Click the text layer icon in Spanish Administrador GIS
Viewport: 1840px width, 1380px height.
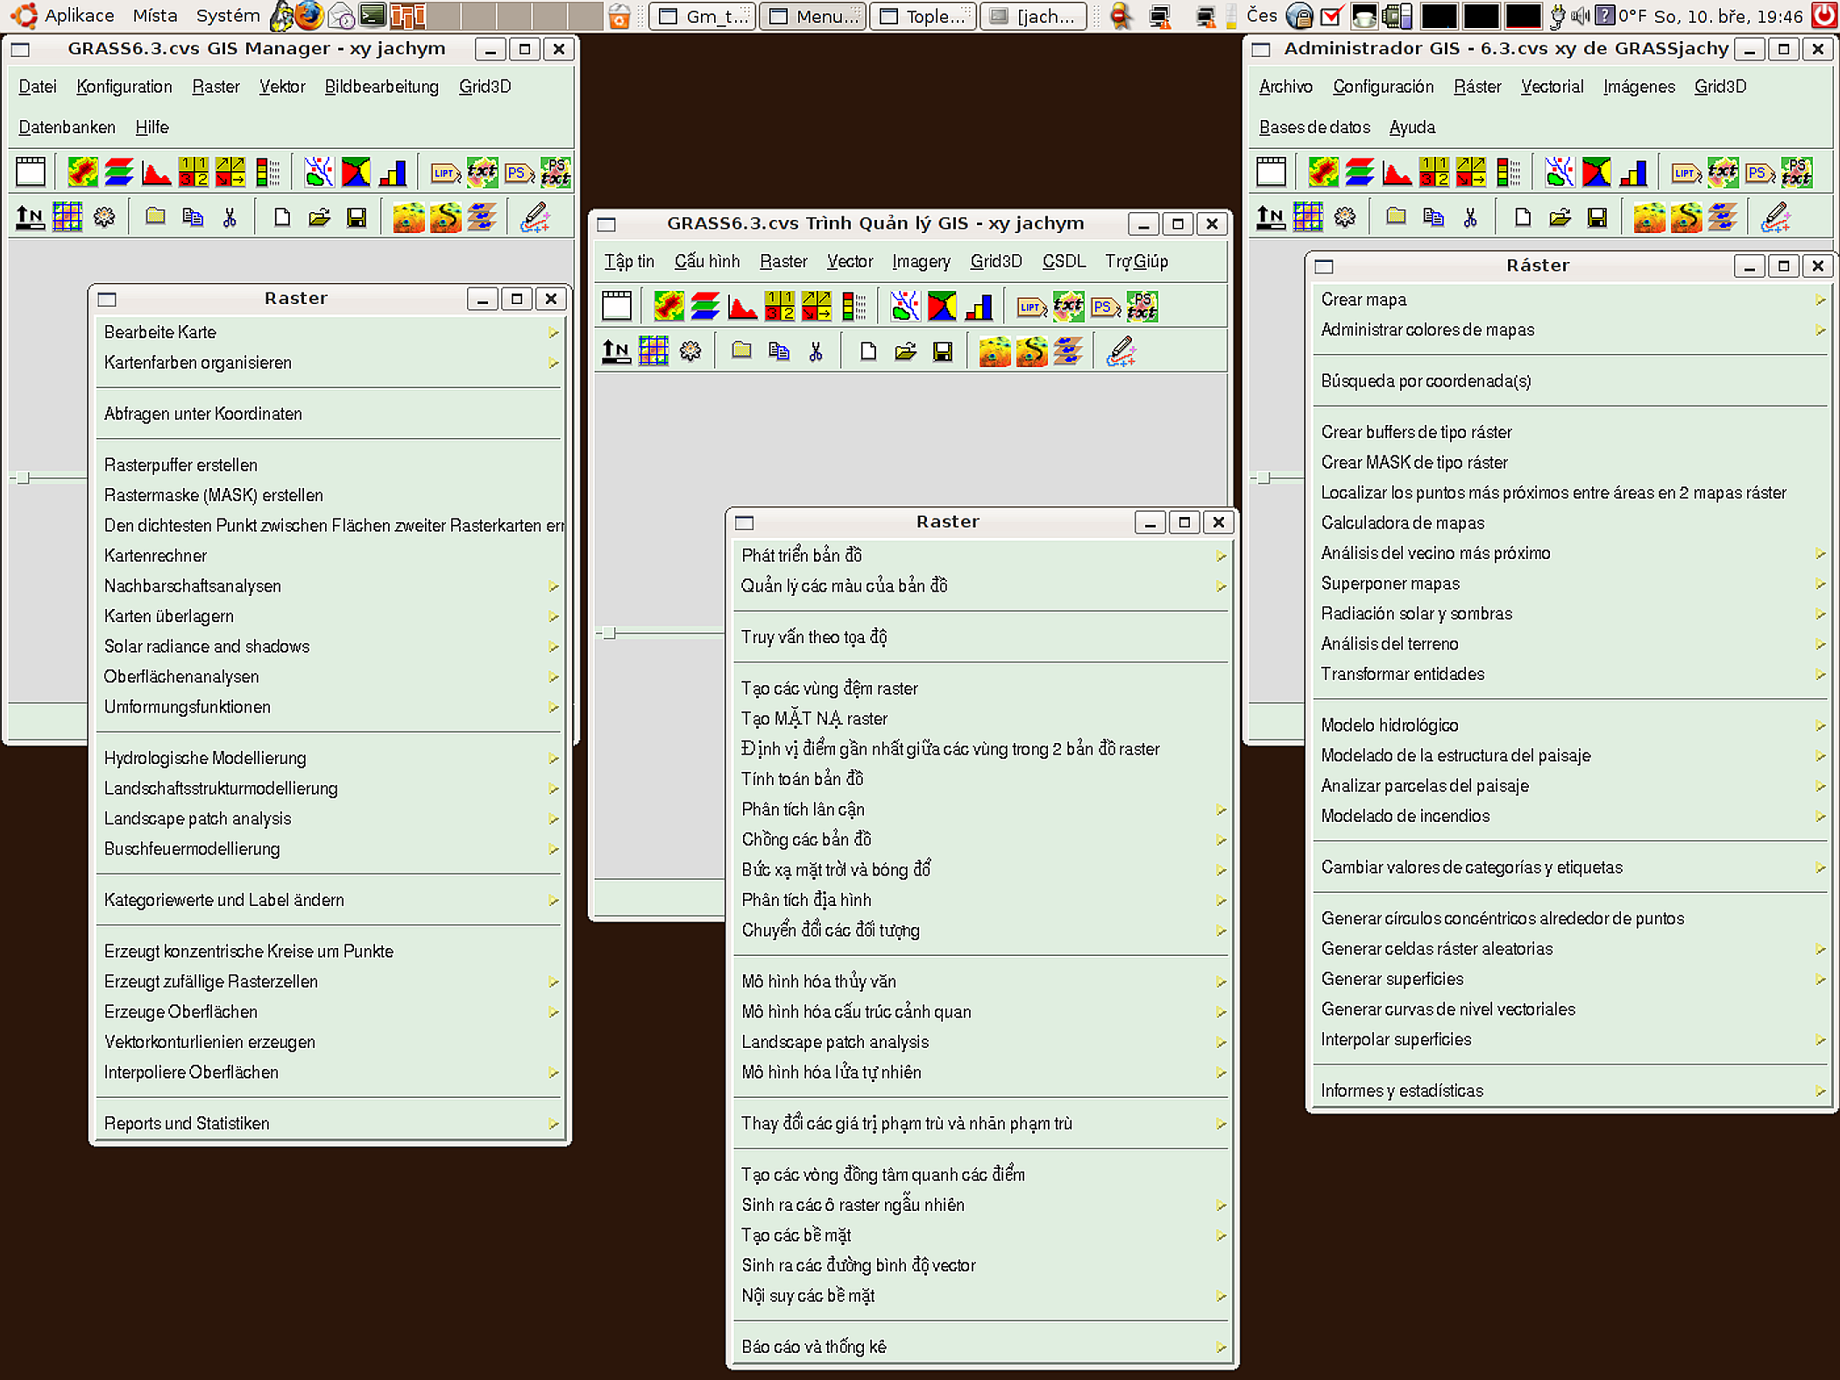coord(1722,173)
